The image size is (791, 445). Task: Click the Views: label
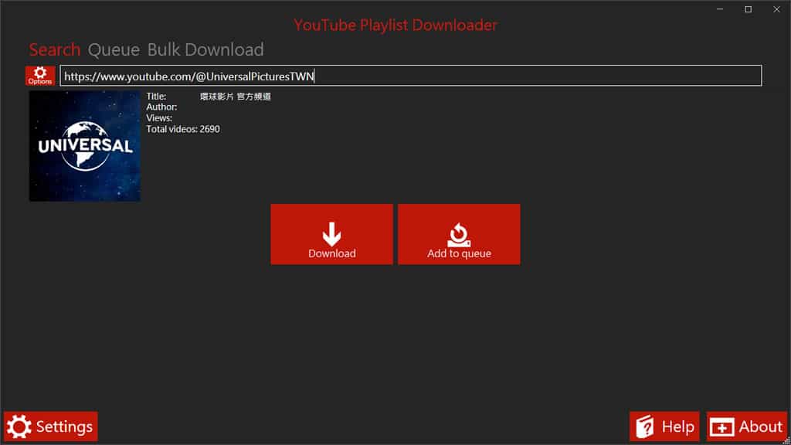click(159, 118)
